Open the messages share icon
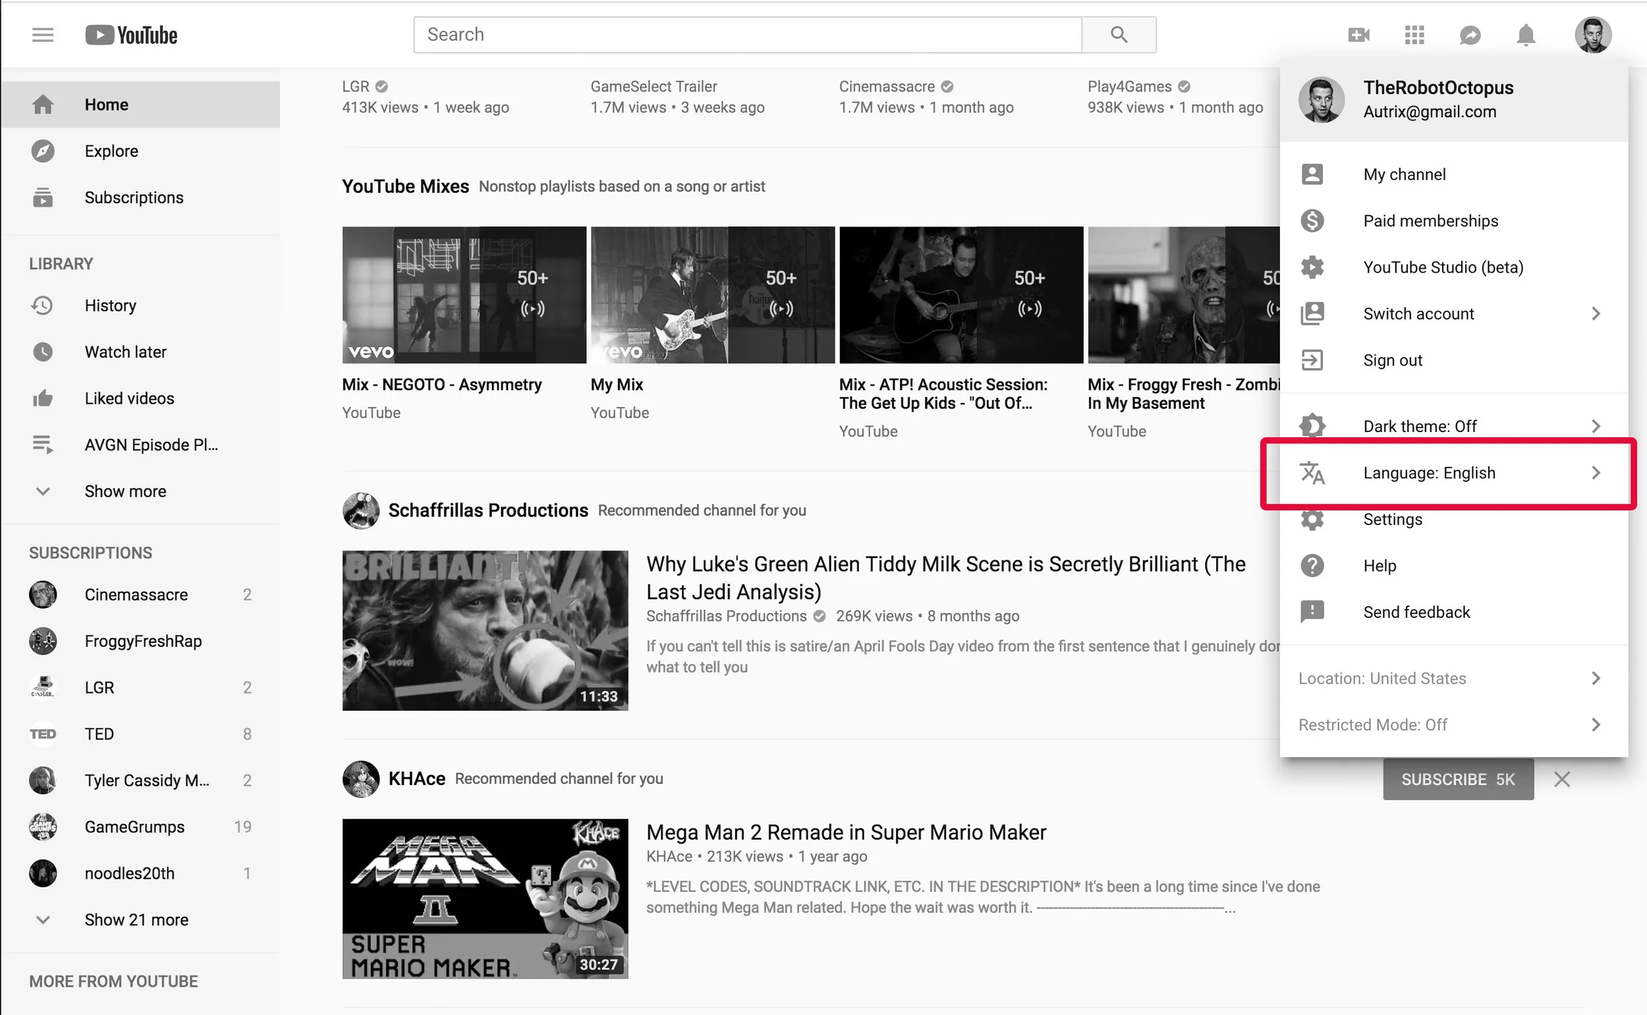Viewport: 1647px width, 1015px height. [1470, 35]
